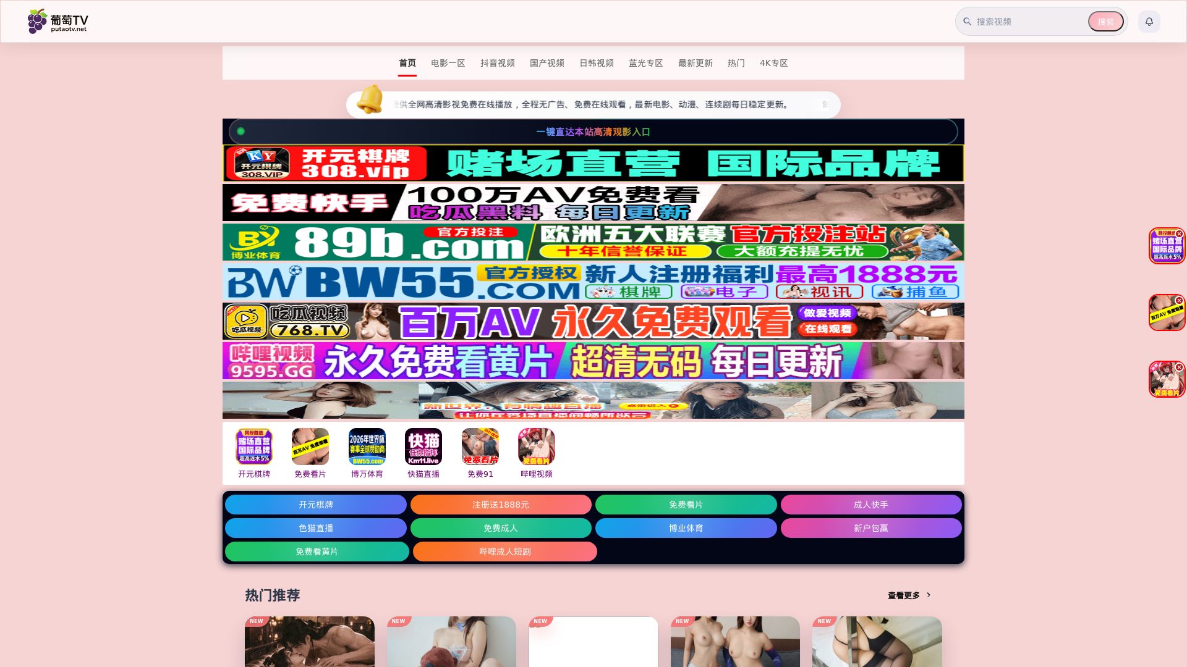Click the scrolling announcement text about 全网高清影视
This screenshot has width=1187, height=667.
coord(593,104)
